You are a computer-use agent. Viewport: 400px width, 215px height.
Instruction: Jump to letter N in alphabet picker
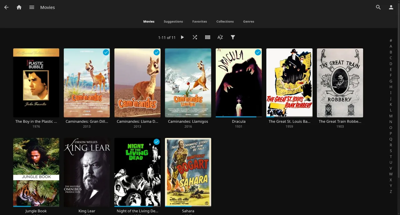391,122
